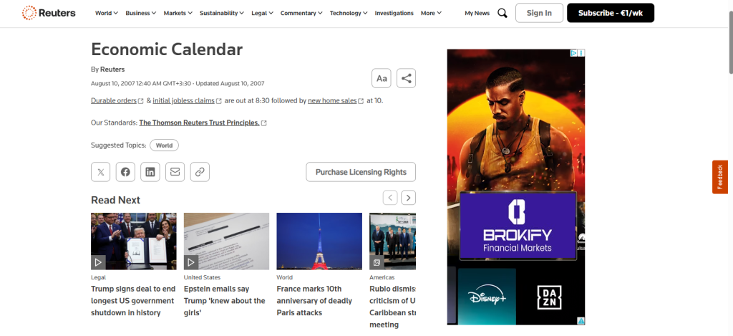This screenshot has width=733, height=336.
Task: Go to the Reuters home logo
Action: (49, 13)
